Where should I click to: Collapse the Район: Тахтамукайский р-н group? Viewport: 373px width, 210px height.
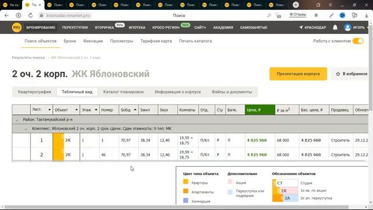17,120
